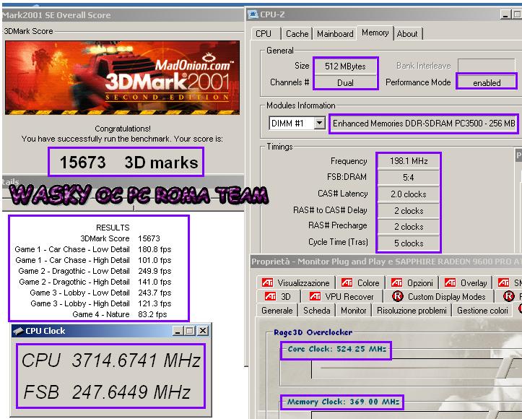Minimize the CPU Clock window
The height and width of the screenshot is (419, 522).
tap(178, 331)
